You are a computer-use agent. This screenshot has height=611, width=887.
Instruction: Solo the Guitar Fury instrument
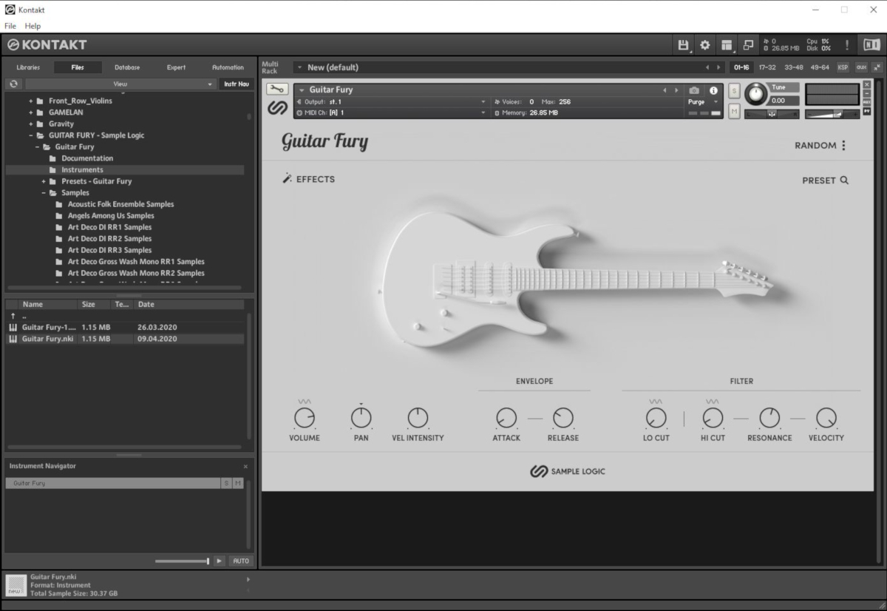coord(734,90)
